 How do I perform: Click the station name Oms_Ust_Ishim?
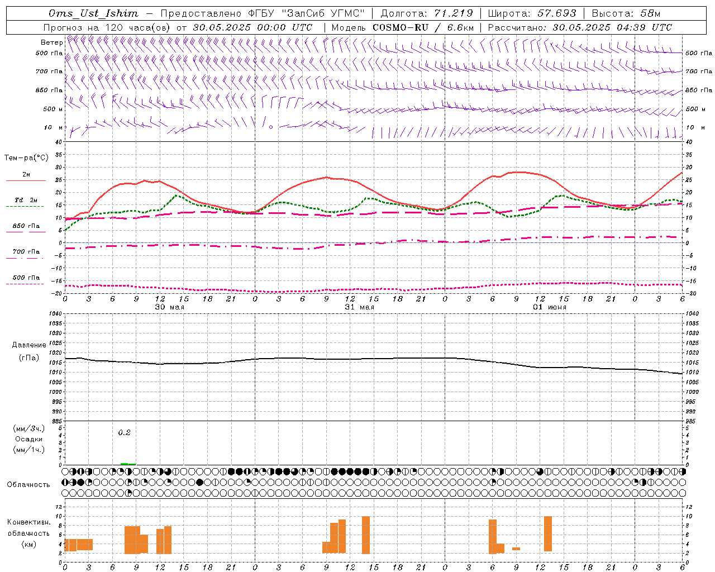click(x=93, y=13)
